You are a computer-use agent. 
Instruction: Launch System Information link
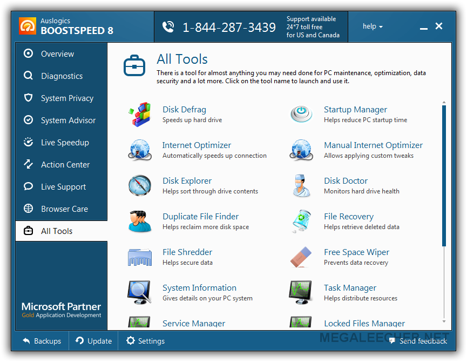199,288
